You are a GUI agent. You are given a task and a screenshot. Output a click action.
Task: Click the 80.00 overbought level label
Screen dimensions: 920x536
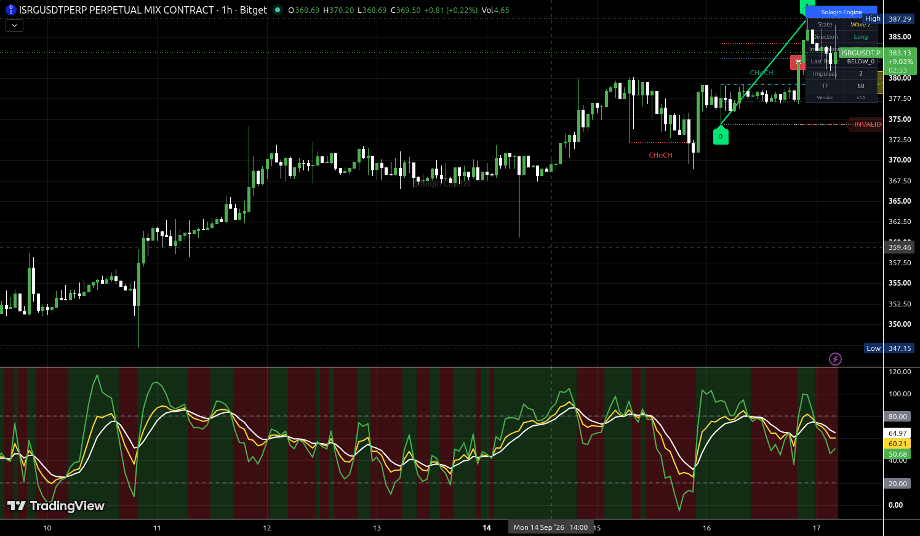898,417
